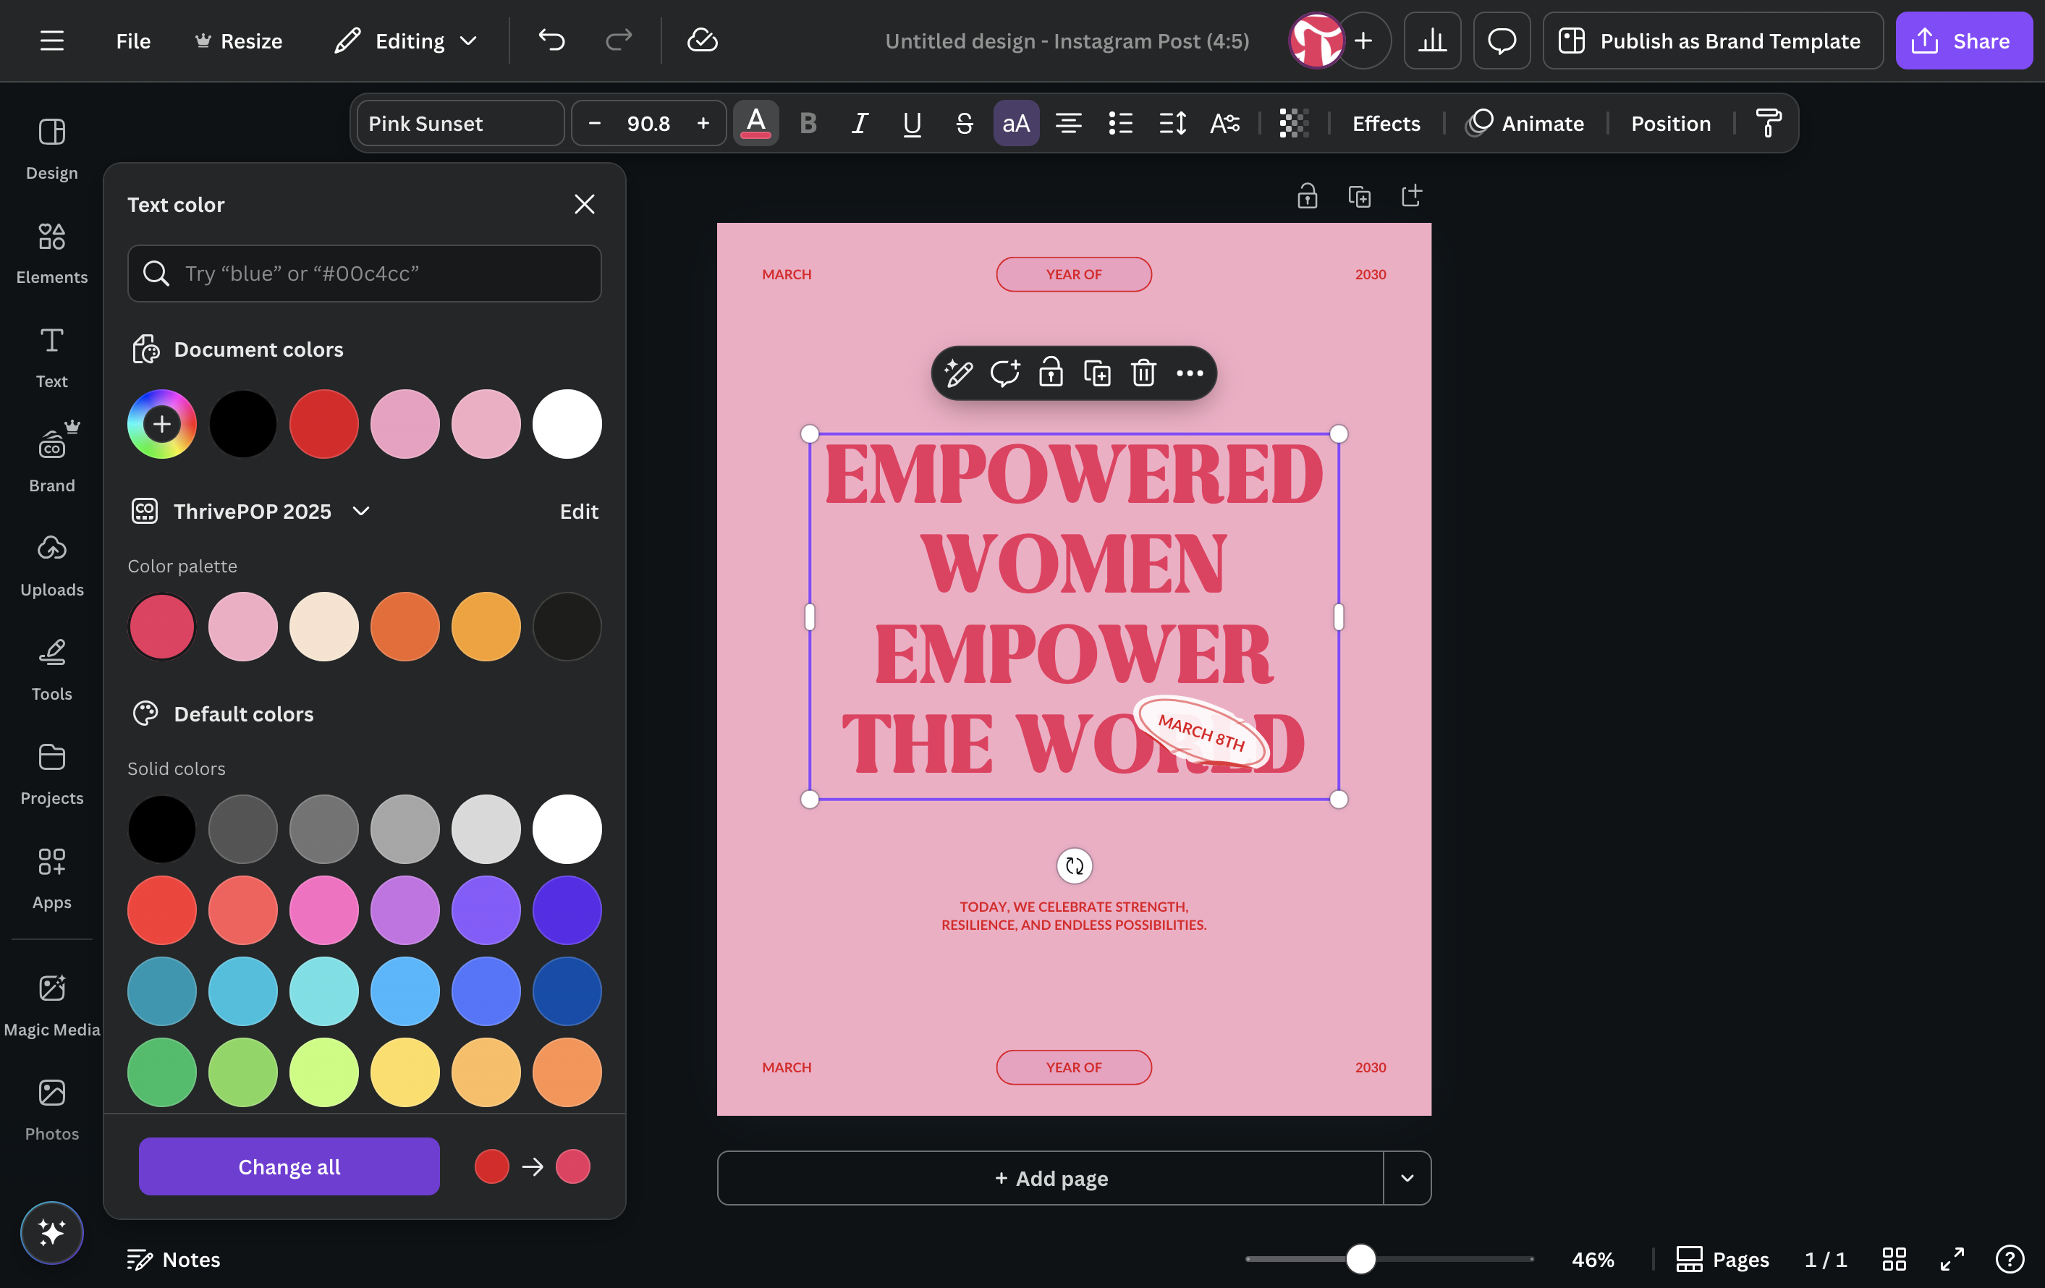Click the copy style paint roller icon

[1769, 123]
